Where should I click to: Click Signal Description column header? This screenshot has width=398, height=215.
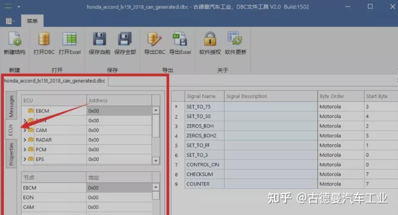coord(271,96)
